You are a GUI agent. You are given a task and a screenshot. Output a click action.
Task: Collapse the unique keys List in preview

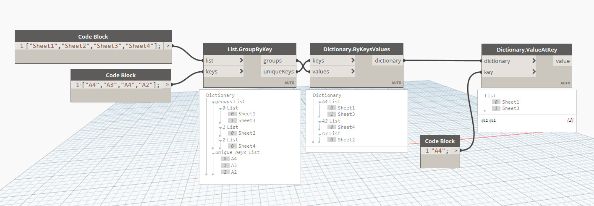(213, 153)
